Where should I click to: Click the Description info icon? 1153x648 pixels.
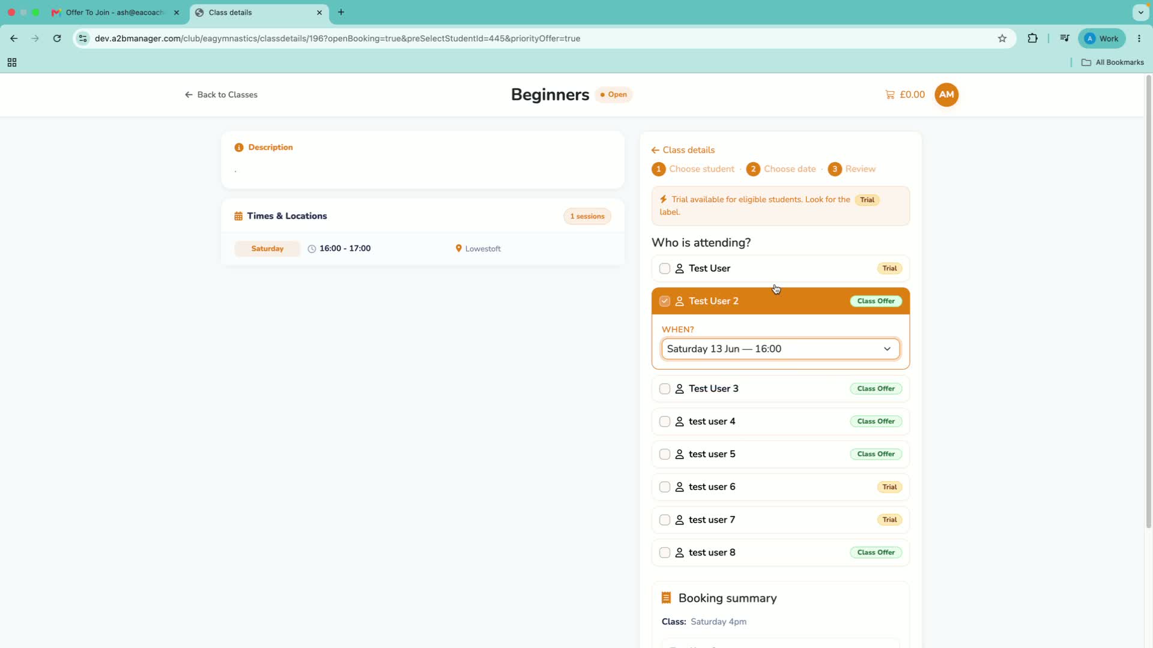click(x=239, y=148)
